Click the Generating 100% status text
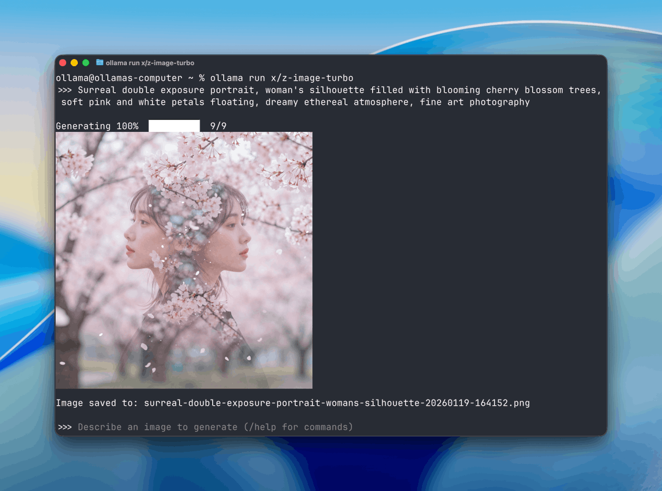662x491 pixels. coord(97,126)
